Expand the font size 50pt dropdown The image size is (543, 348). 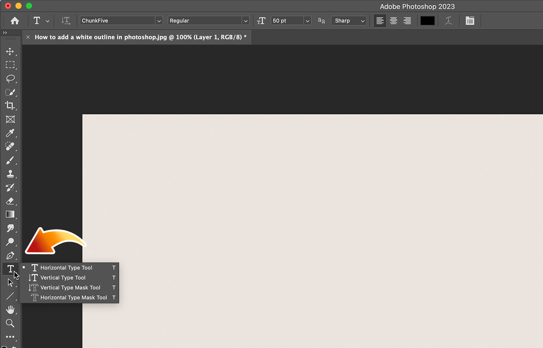[307, 21]
